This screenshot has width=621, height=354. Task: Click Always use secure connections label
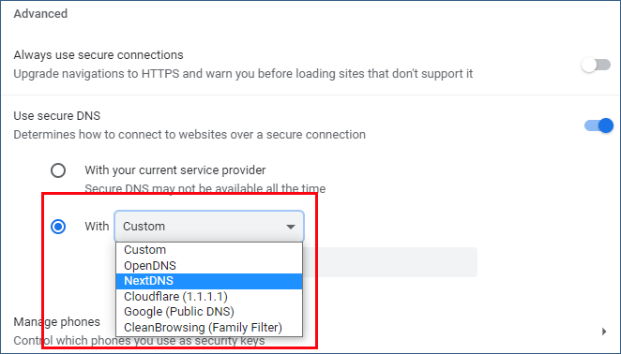(x=98, y=55)
